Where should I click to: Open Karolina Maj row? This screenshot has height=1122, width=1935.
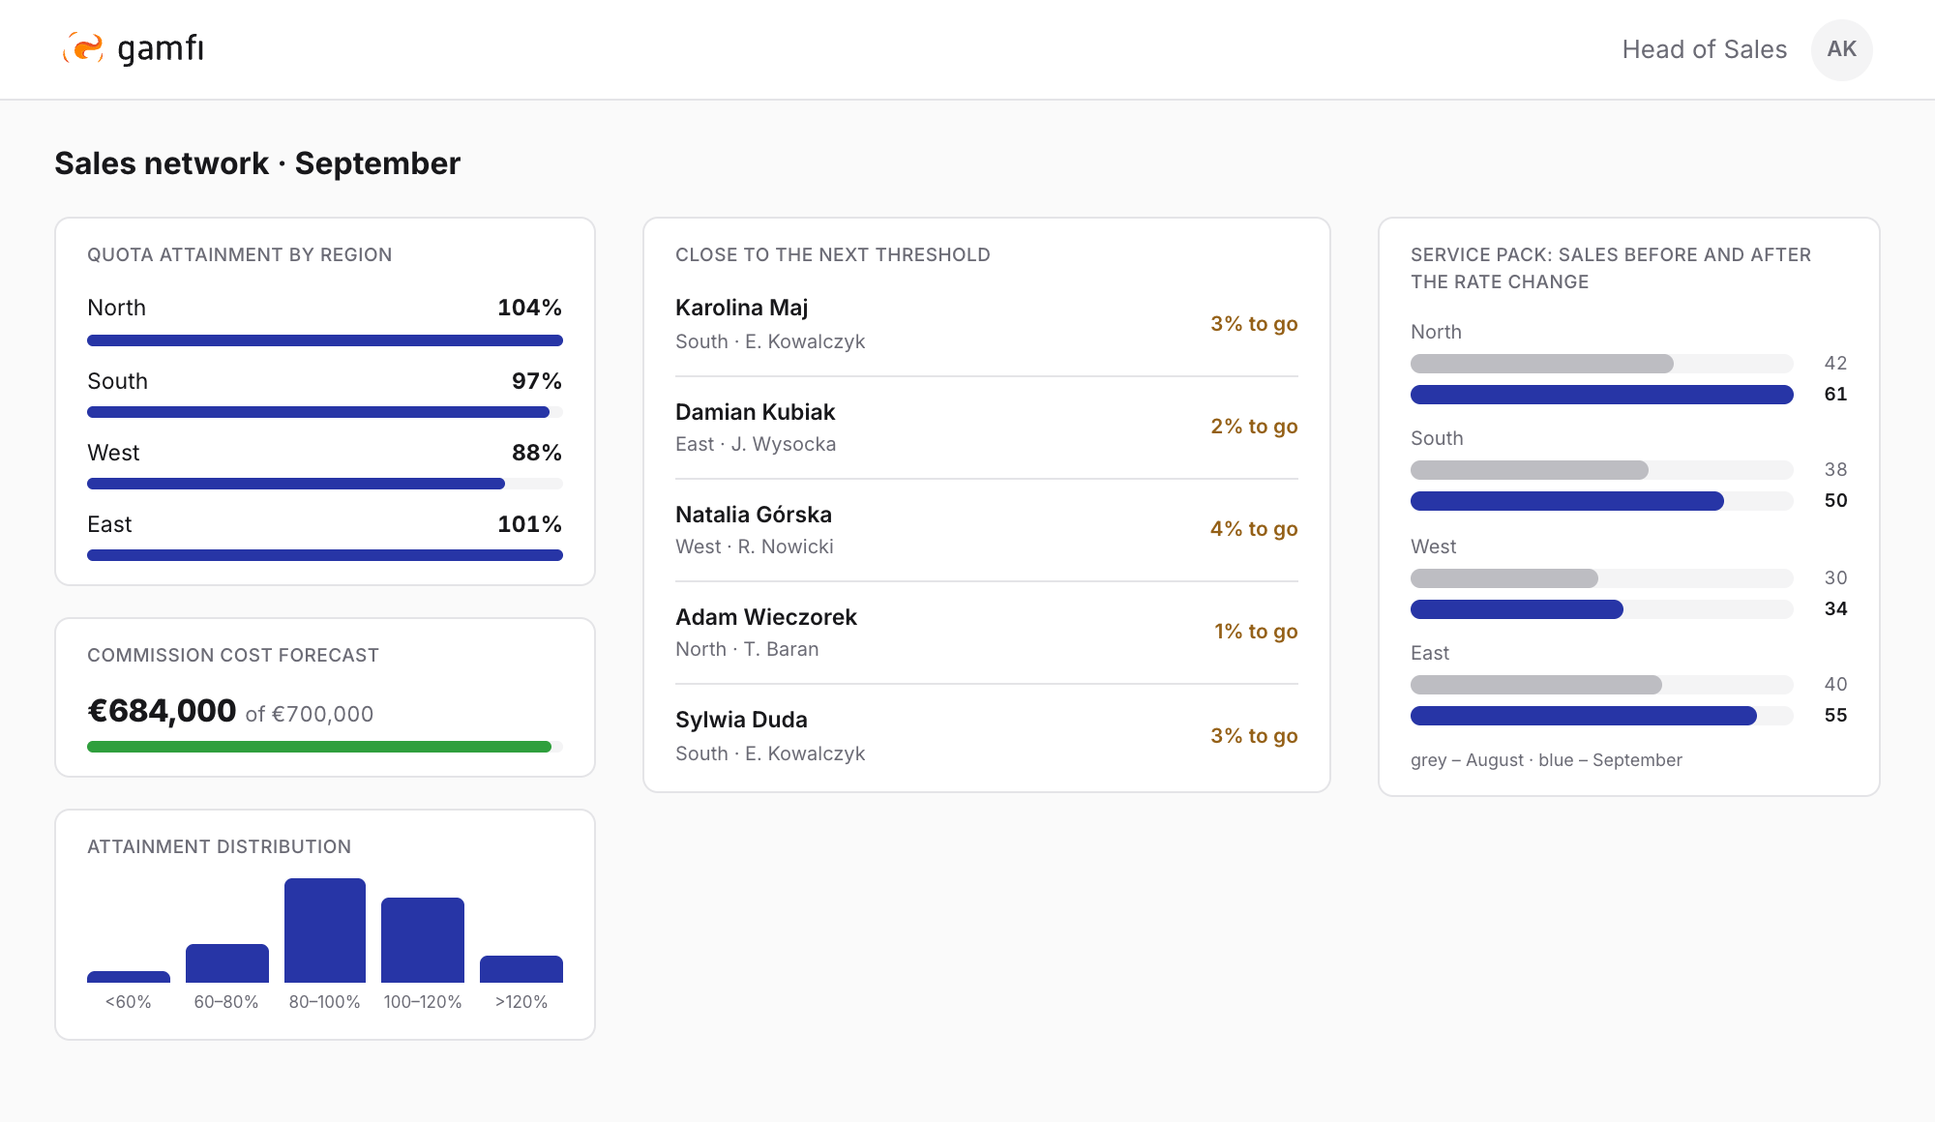pyautogui.click(x=987, y=325)
